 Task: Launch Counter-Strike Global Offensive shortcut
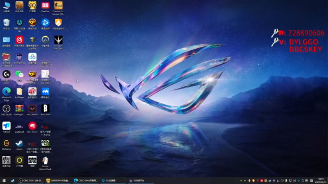(x=58, y=8)
